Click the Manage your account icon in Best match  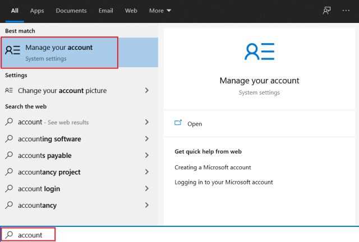coord(12,50)
